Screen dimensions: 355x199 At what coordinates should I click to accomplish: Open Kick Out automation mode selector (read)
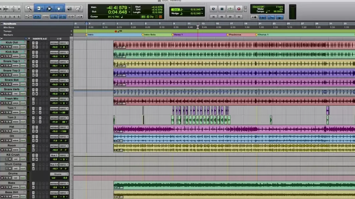[23, 47]
